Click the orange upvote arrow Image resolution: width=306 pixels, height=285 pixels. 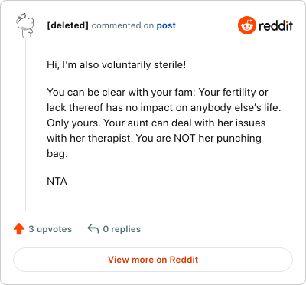19,229
